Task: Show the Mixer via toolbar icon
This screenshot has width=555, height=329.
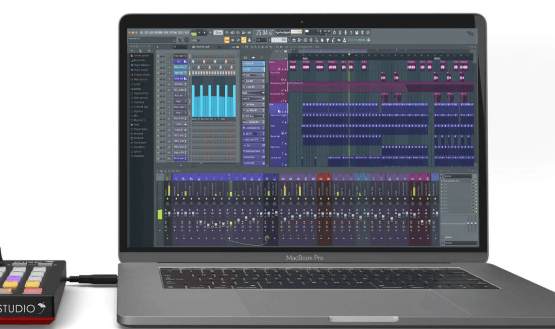Action: [x=311, y=40]
